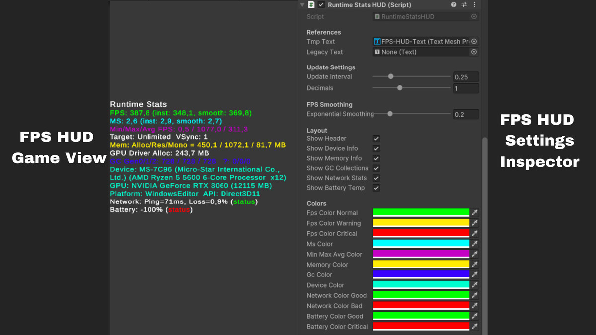Open the object picker for Legacy Text

[x=474, y=52]
